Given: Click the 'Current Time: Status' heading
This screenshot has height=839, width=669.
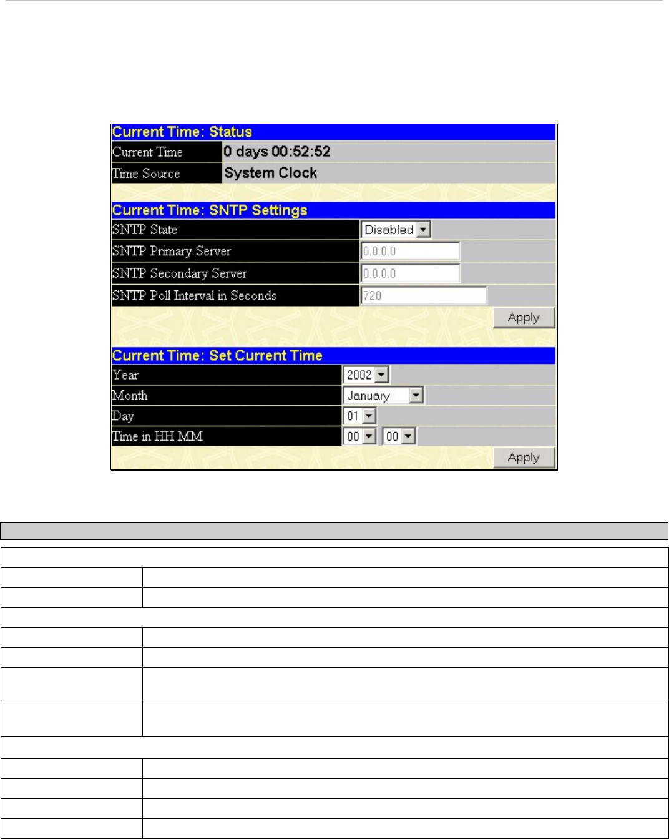Looking at the screenshot, I should click(182, 132).
